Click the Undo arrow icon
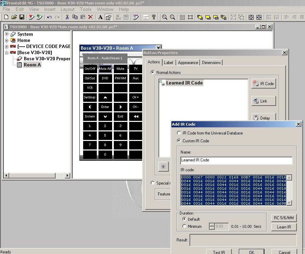Image resolution: width=305 pixels, height=254 pixels. click(49, 17)
